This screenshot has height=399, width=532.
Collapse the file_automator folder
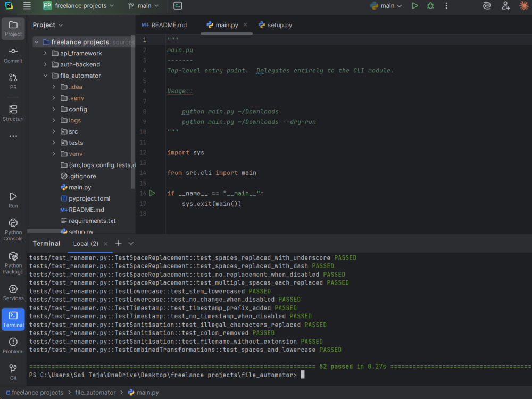point(45,76)
